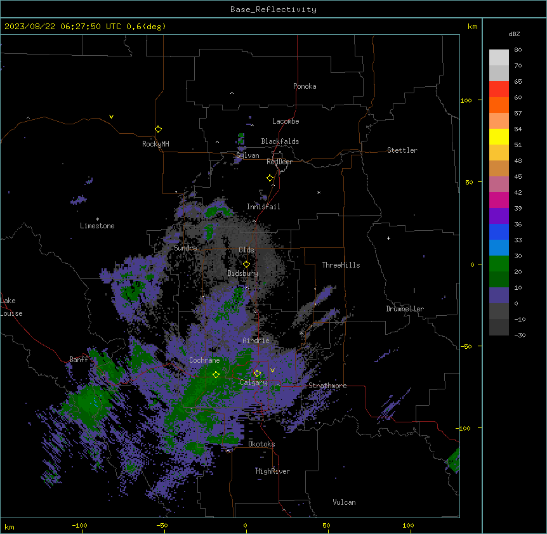
Task: Click the yellow diamond marker above Calgary label
Action: (x=257, y=374)
